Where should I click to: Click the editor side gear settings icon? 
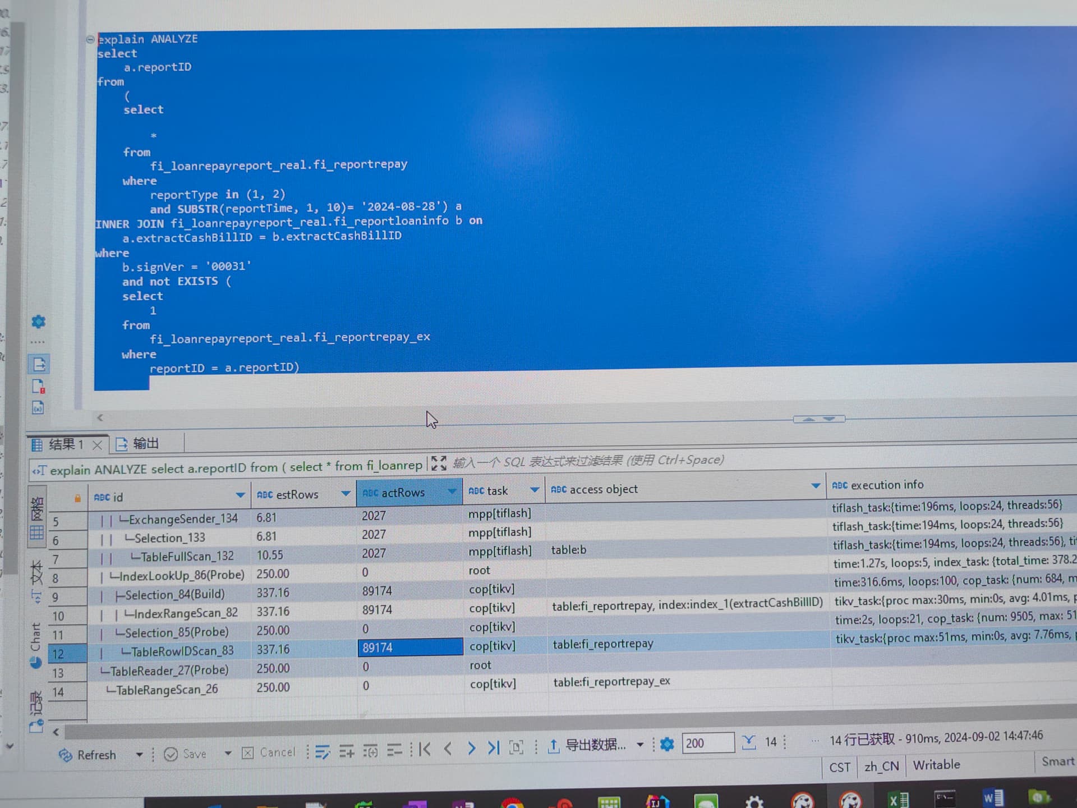pos(38,322)
